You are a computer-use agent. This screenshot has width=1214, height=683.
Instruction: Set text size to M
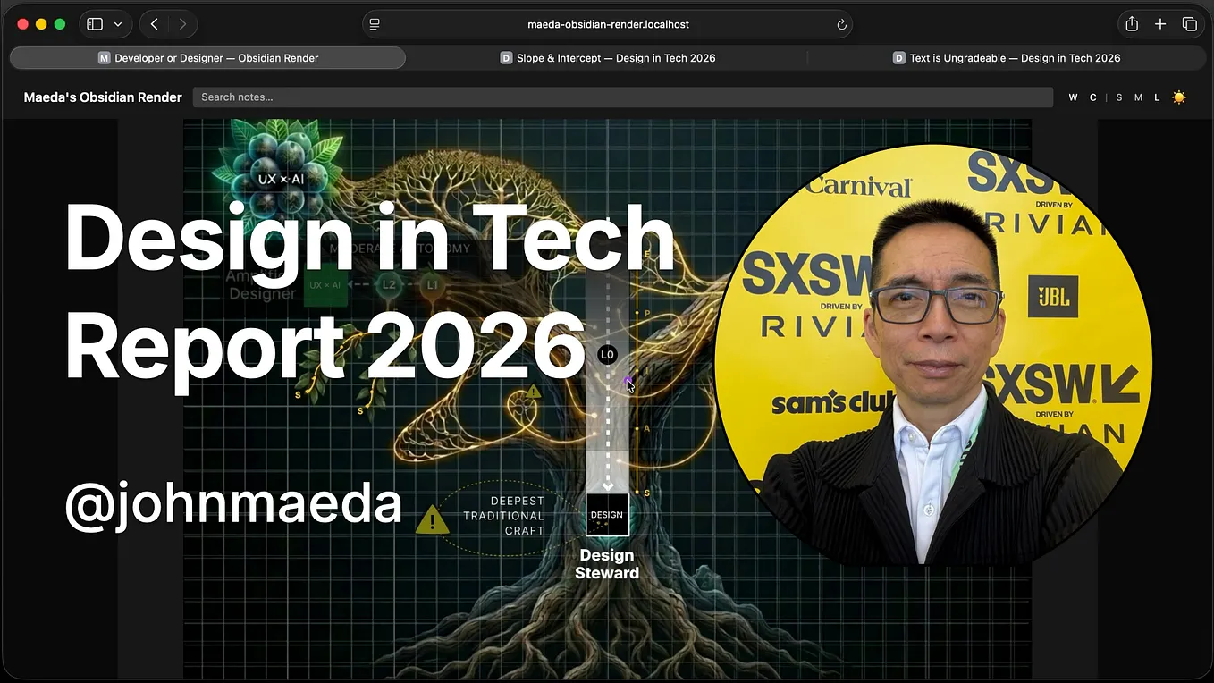click(1138, 97)
